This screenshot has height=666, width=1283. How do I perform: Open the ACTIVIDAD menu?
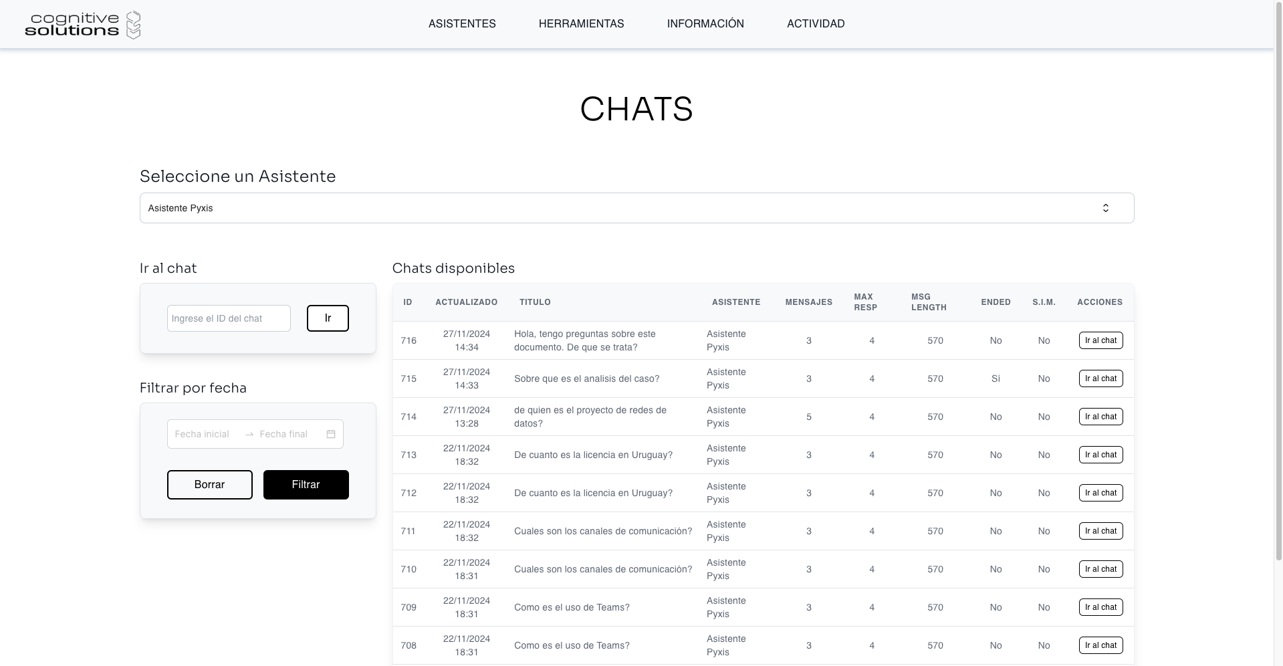coord(816,23)
